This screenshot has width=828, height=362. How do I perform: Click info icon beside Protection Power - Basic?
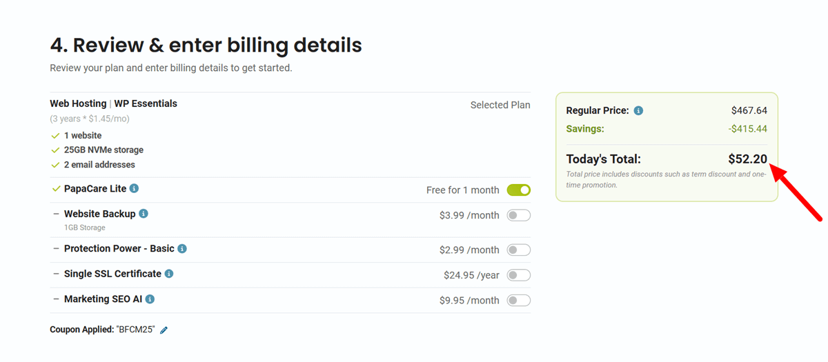(x=182, y=248)
